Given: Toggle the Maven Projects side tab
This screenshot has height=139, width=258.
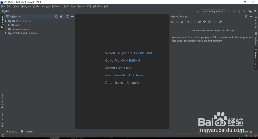Looking at the screenshot, I should [256, 58].
